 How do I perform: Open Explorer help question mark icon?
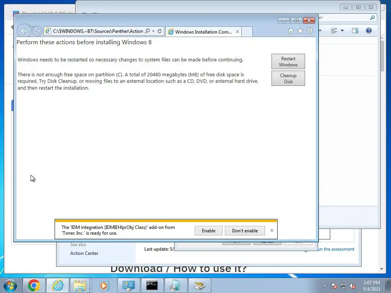pos(369,31)
